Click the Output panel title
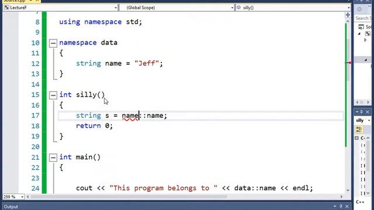The height and width of the screenshot is (210, 374). click(x=11, y=206)
